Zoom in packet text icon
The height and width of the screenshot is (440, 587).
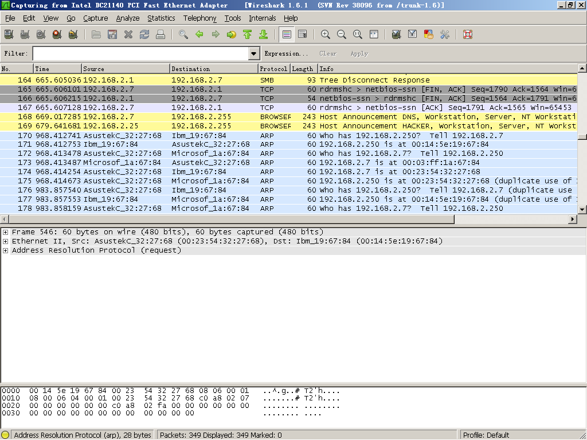pos(326,34)
